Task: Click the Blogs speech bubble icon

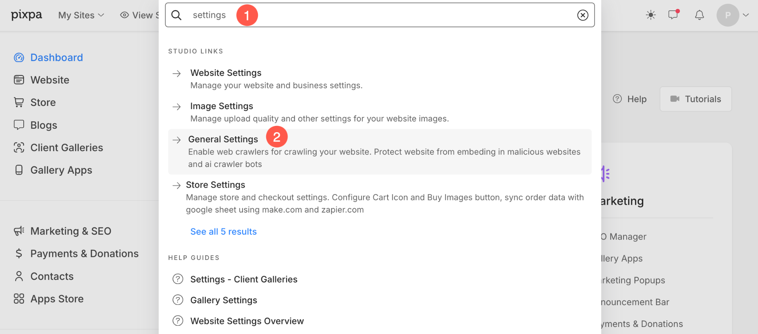Action: (19, 125)
